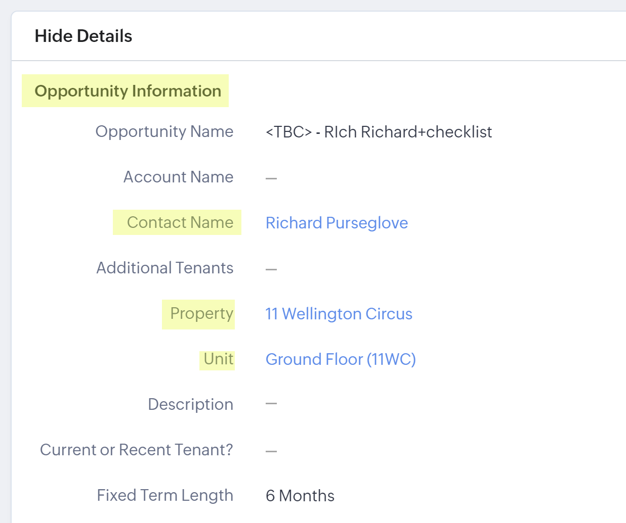Open the 11 Wellington Circus property link
Viewport: 626px width, 523px height.
pyautogui.click(x=339, y=314)
